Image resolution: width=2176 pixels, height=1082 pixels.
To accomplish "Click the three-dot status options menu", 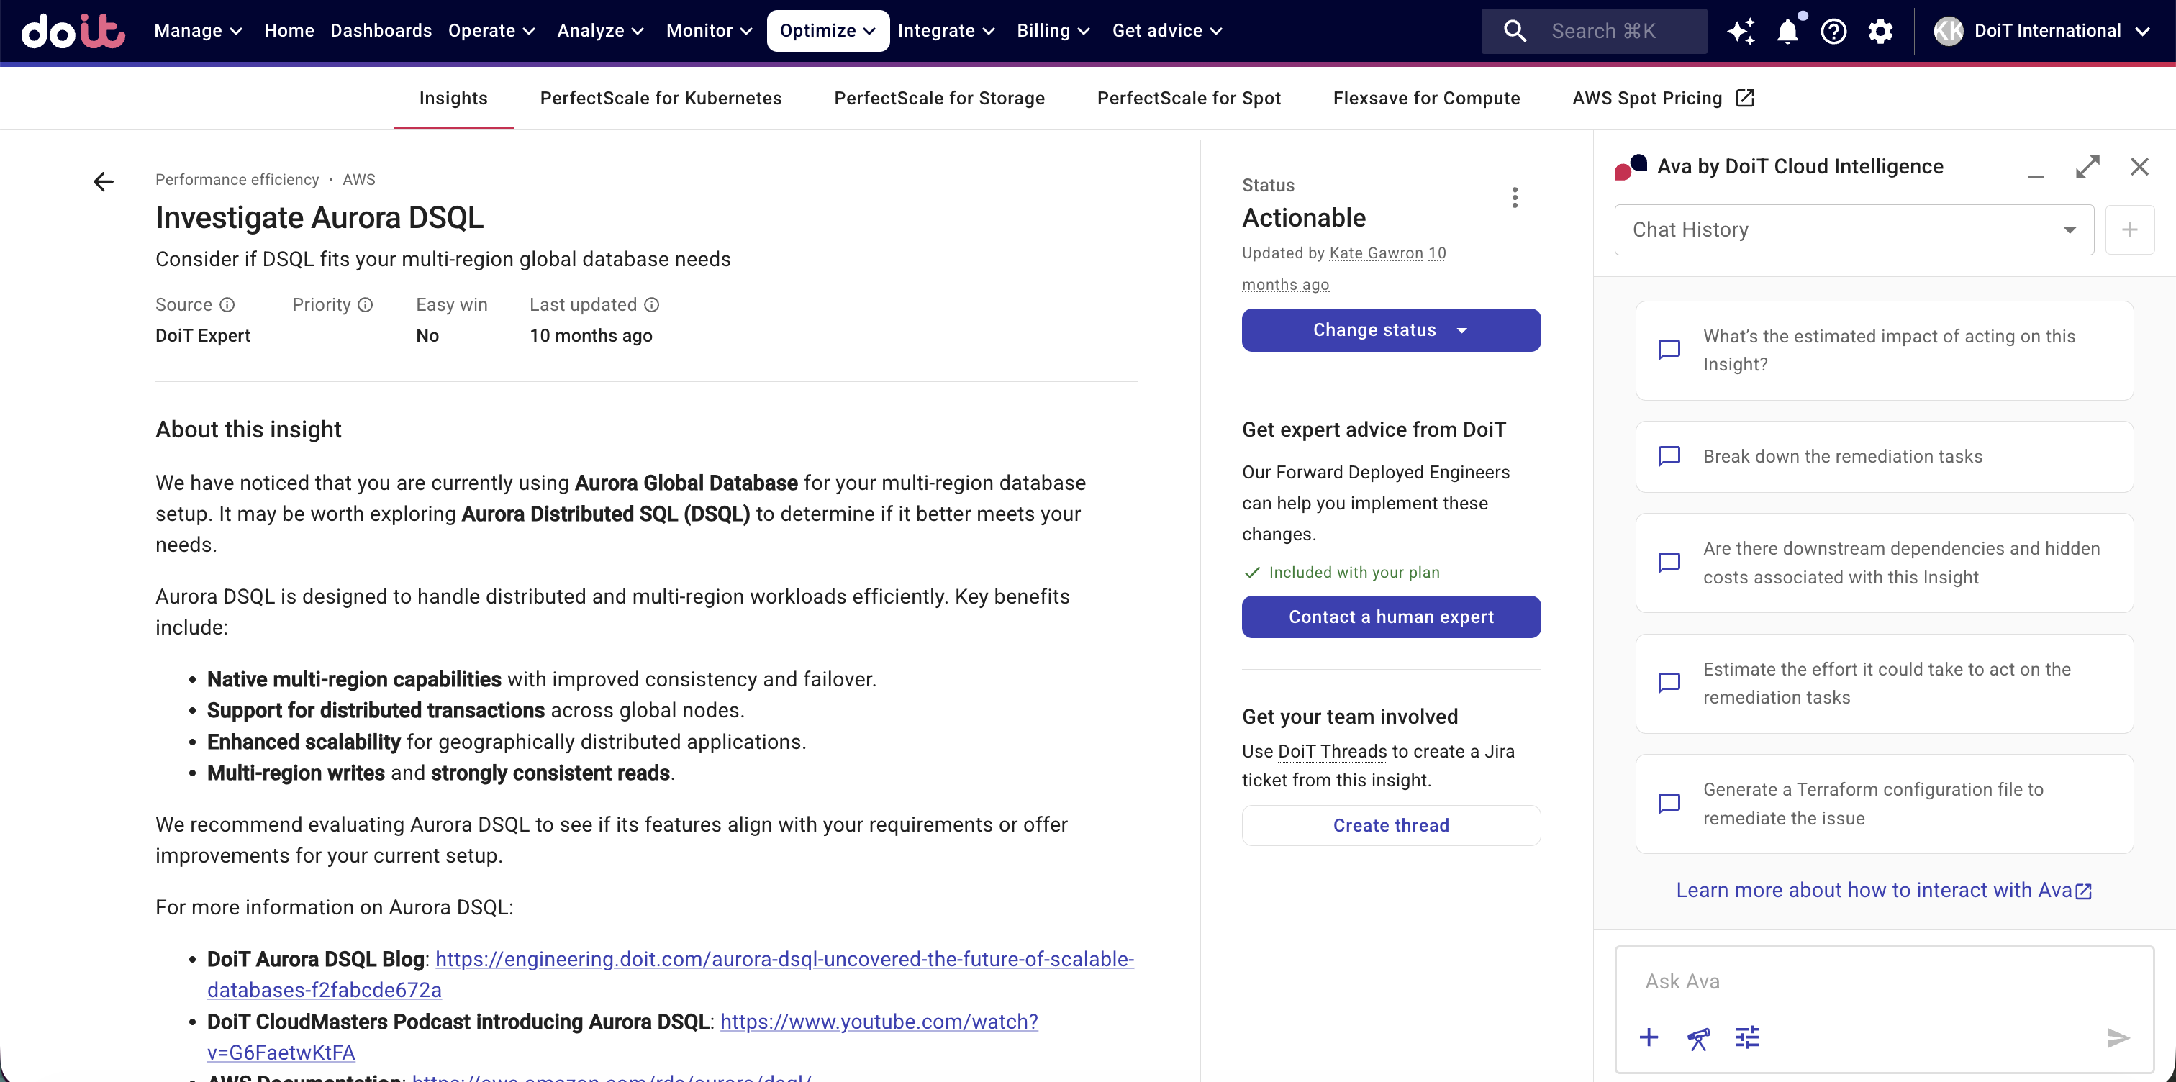I will 1515,198.
